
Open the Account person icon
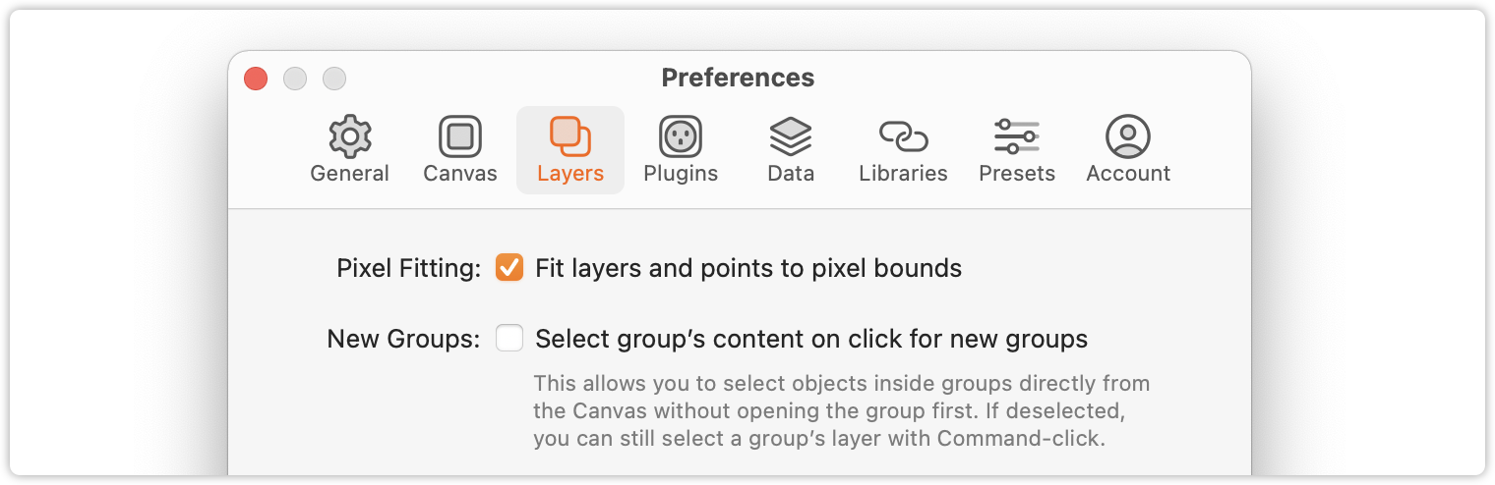[1128, 136]
